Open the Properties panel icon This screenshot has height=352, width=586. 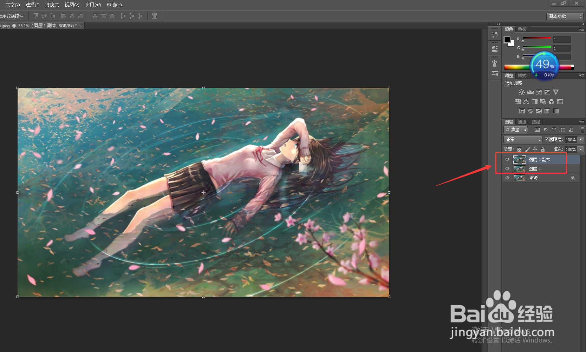495,48
